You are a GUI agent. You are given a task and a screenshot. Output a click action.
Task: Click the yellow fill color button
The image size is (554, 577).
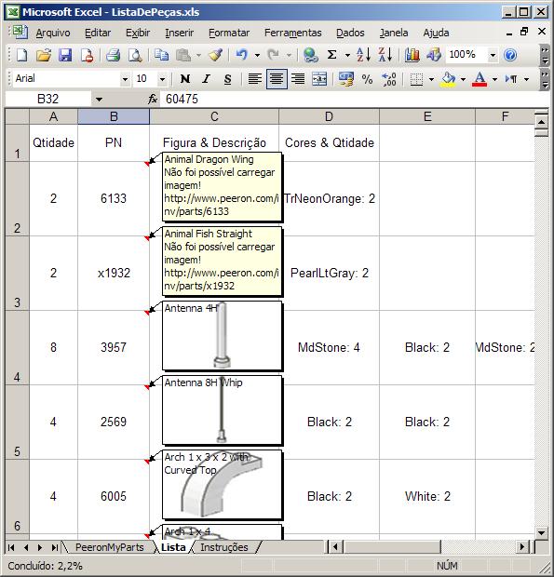(449, 79)
